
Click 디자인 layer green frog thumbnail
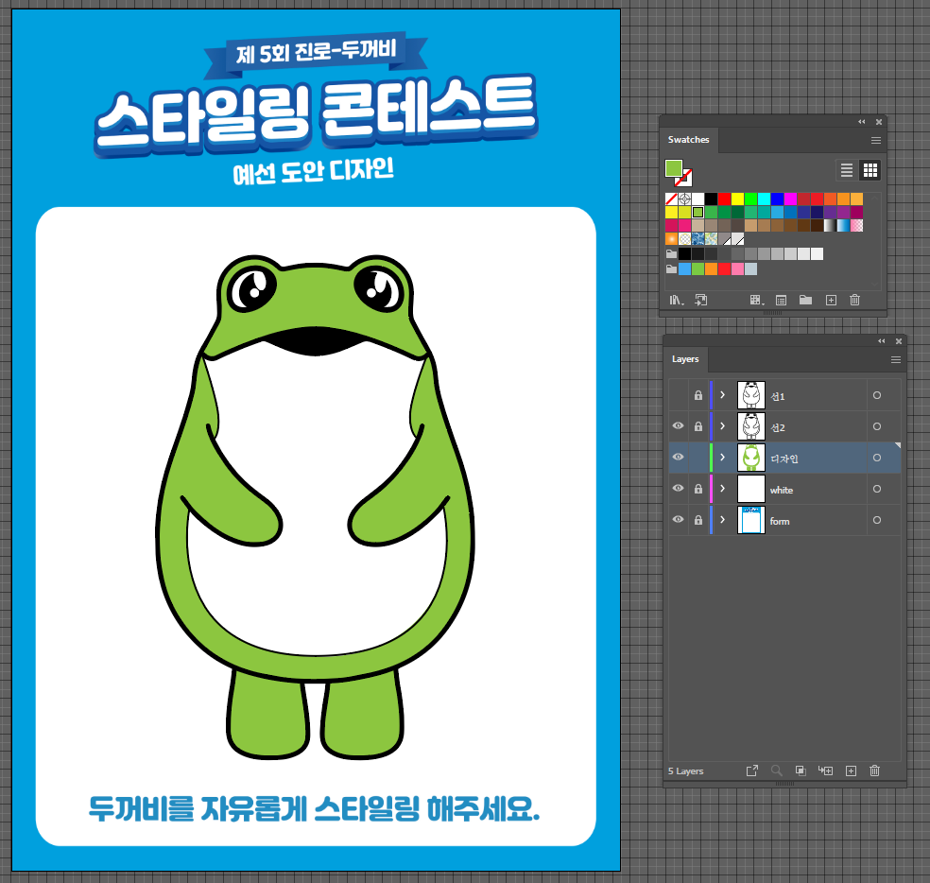tap(750, 458)
